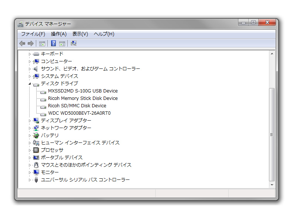This screenshot has height=222, width=296.
Task: Click the Device Manager title bar icon
Action: click(x=20, y=24)
